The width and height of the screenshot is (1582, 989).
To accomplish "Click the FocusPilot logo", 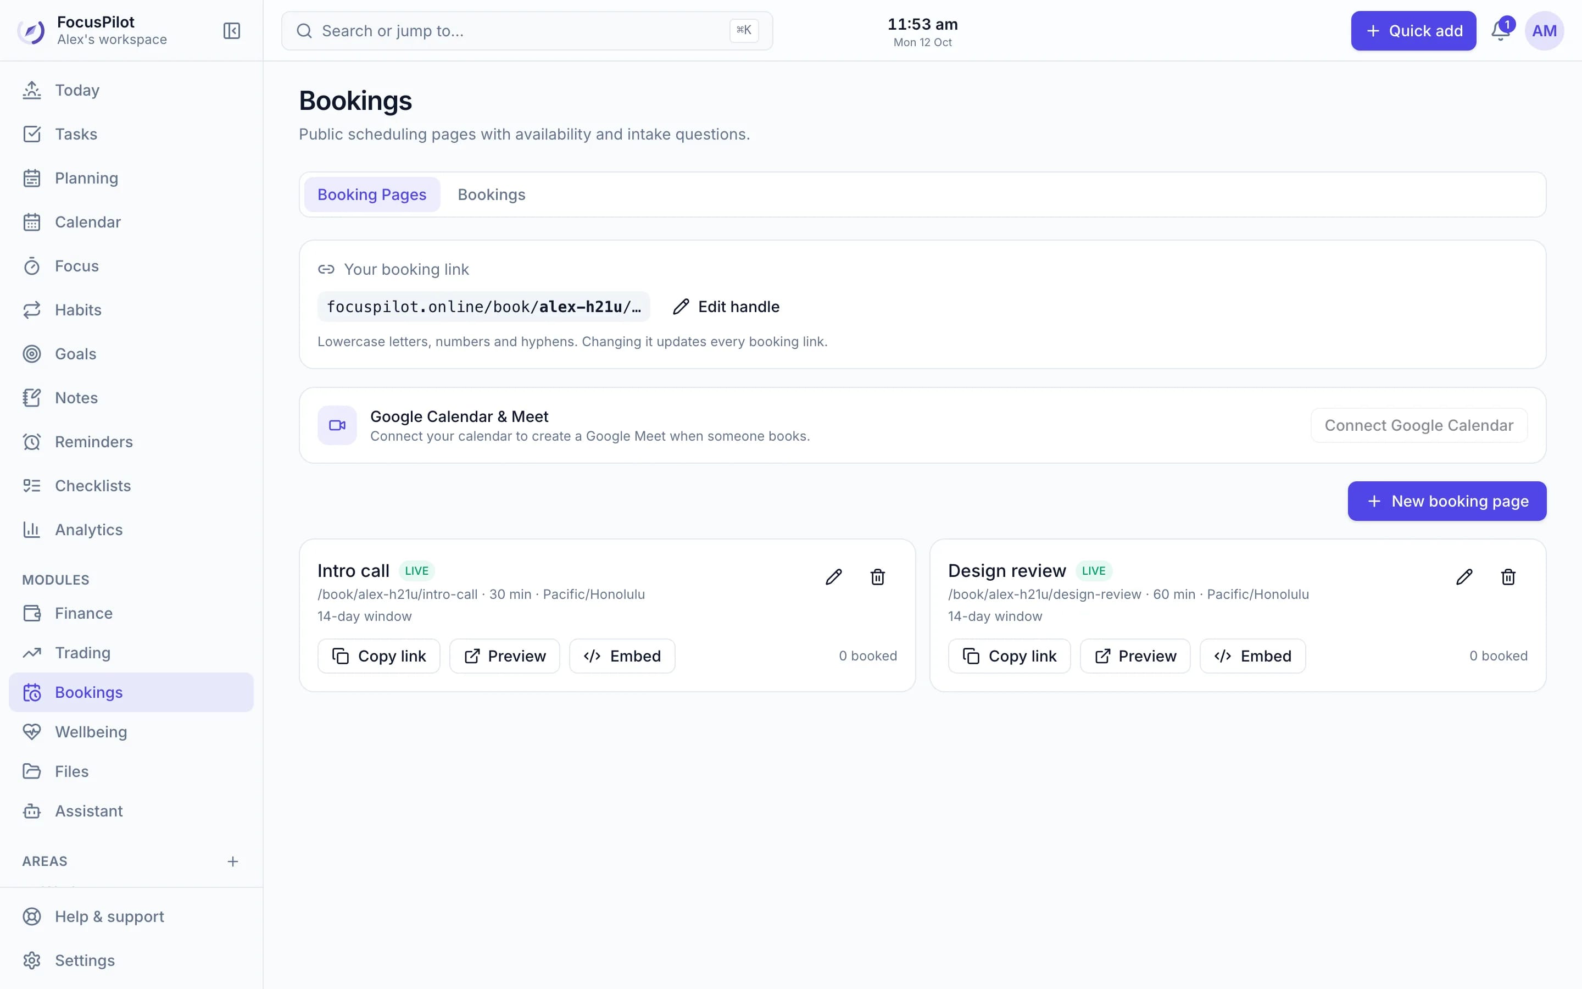I will pyautogui.click(x=31, y=31).
